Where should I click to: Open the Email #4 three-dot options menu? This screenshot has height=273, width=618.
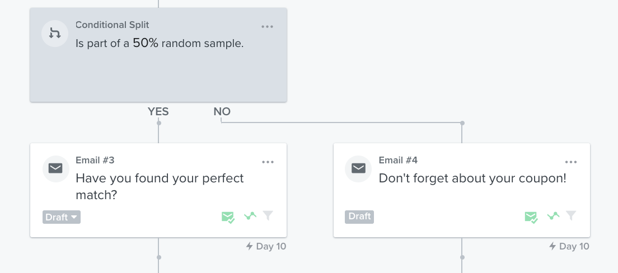[571, 162]
